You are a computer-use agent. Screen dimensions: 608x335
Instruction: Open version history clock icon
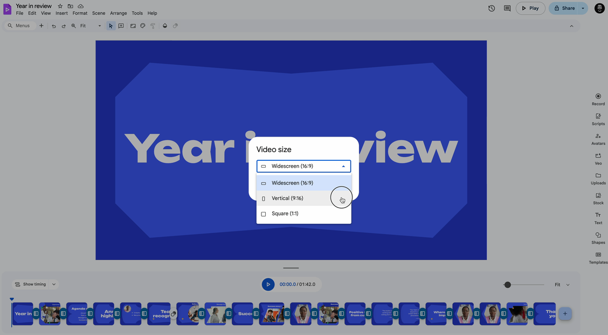[492, 8]
